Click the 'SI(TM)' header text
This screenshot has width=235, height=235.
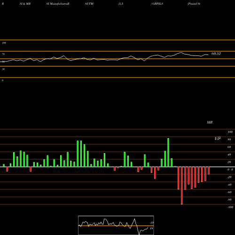click(89, 4)
